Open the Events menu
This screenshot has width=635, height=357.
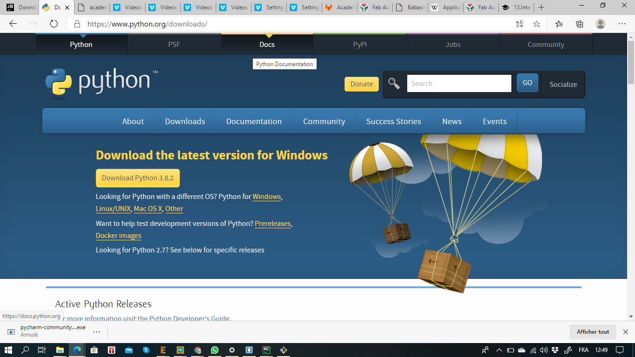(495, 121)
